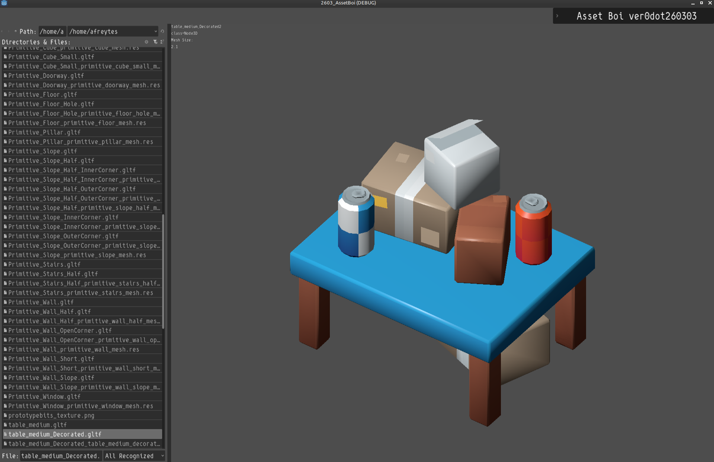Navigate forward in folder history
Screen dimensions: 714x462
pos(9,32)
